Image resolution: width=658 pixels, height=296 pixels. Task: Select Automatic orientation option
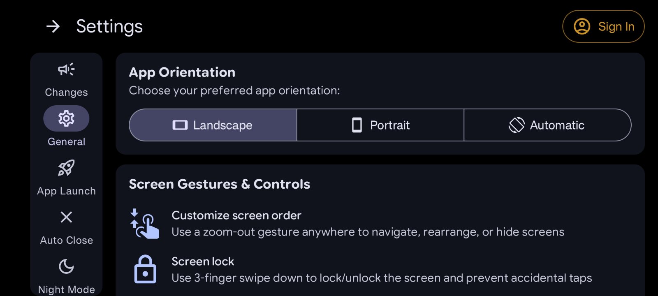tap(547, 125)
